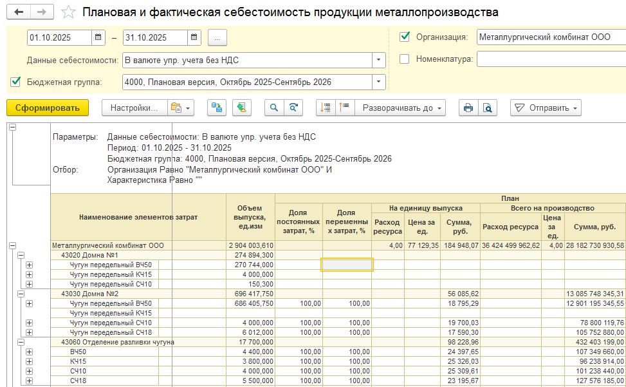Expand the Бюджетная группа dropdown list

[378, 82]
